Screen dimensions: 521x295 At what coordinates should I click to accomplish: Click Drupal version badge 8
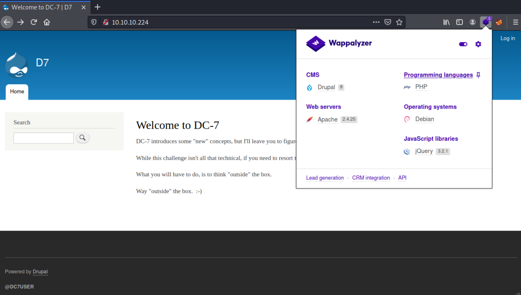tap(341, 87)
